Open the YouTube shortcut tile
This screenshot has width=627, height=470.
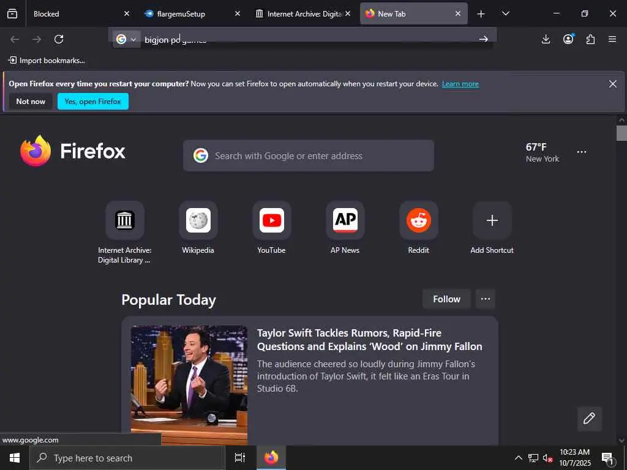point(272,220)
